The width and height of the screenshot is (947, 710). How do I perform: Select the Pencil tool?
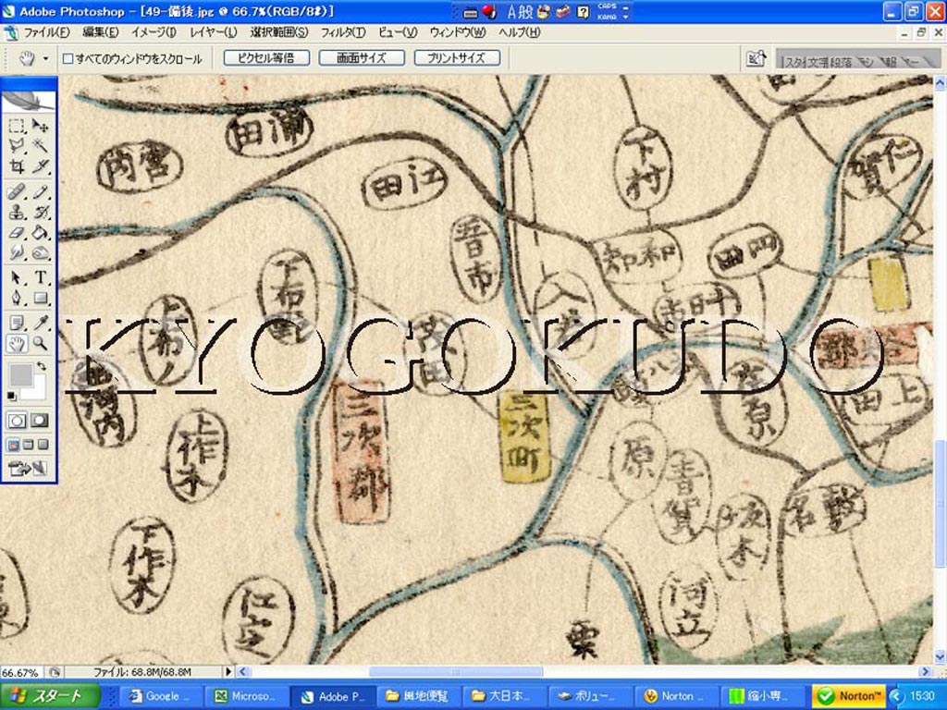pyautogui.click(x=41, y=192)
